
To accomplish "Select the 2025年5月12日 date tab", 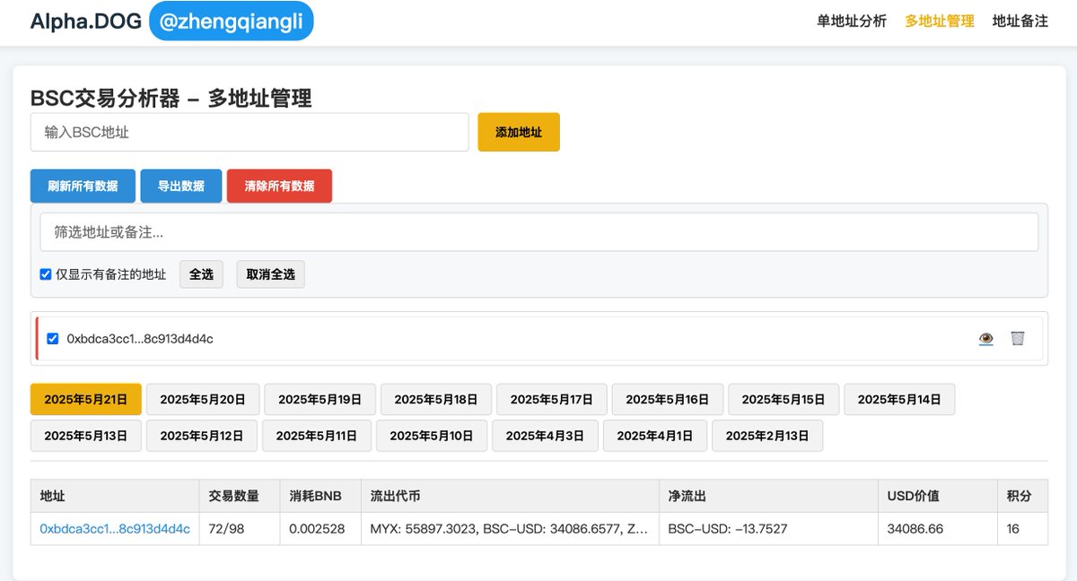I will (202, 436).
